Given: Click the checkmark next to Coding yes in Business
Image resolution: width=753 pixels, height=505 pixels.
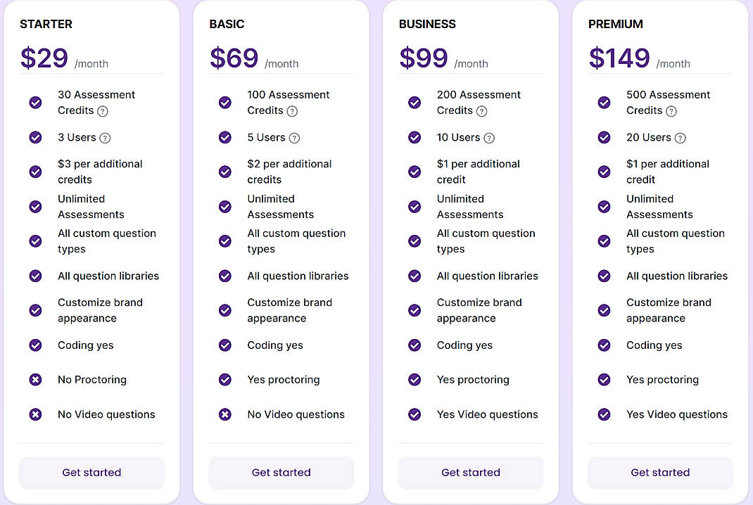Looking at the screenshot, I should [x=415, y=345].
